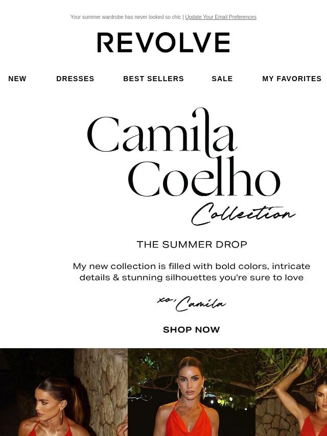Viewport: 327px width, 436px height.
Task: Click the summer wardrobe preheader text
Action: point(126,17)
